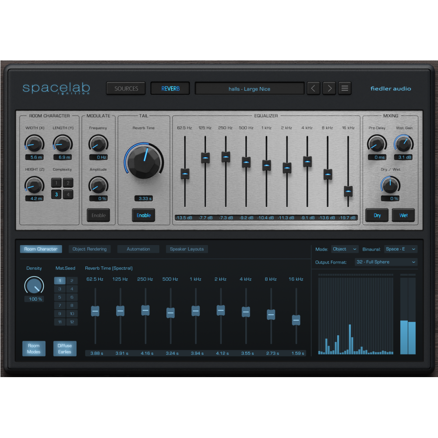Image resolution: width=438 pixels, height=438 pixels.
Task: Enable modulation with the Modulate Enable button
Action: tap(98, 215)
